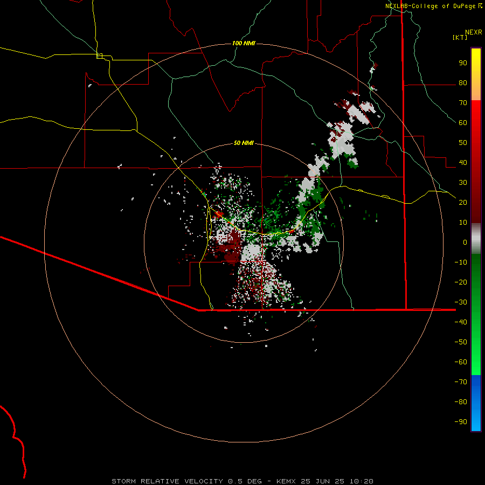The image size is (485, 485).
Task: Click the -50 value on the velocity scale
Action: 461,342
